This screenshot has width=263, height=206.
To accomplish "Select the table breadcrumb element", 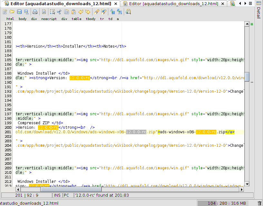I will click(76, 19).
